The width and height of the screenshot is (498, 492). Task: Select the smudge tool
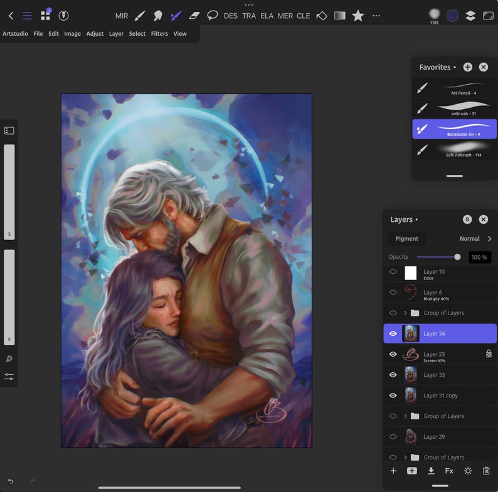point(157,16)
